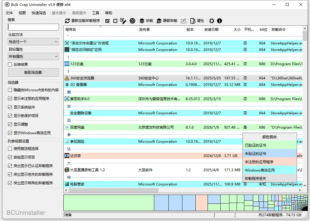Collapse the 百 group header
The image size is (310, 221).
[x=69, y=120]
